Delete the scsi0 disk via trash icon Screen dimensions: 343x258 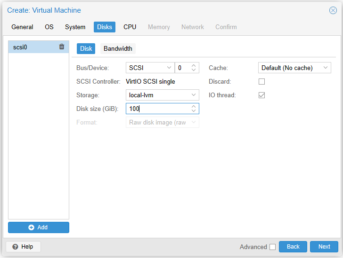(x=62, y=47)
